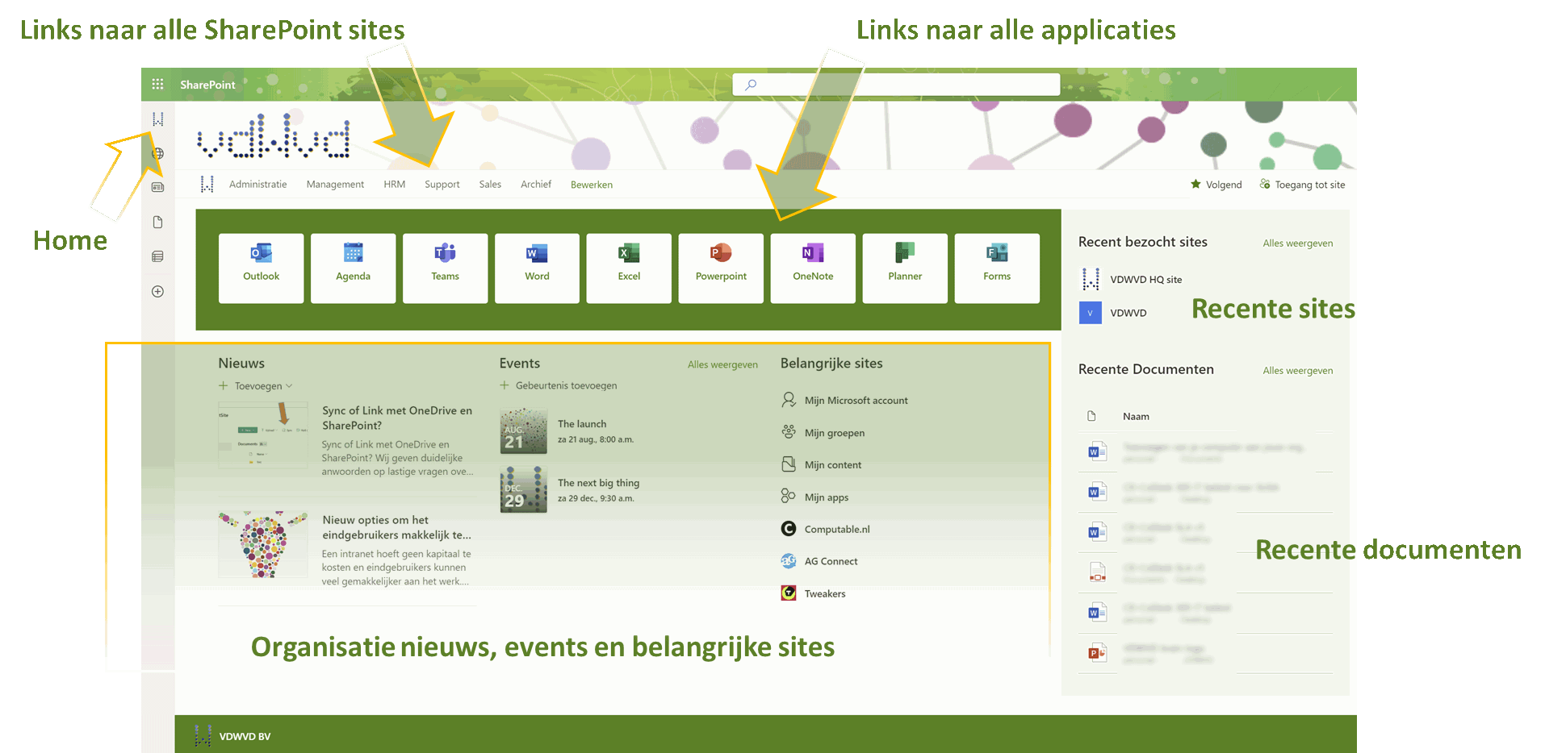Image resolution: width=1566 pixels, height=753 pixels.
Task: Click the vdwvd site logo
Action: pos(274,135)
